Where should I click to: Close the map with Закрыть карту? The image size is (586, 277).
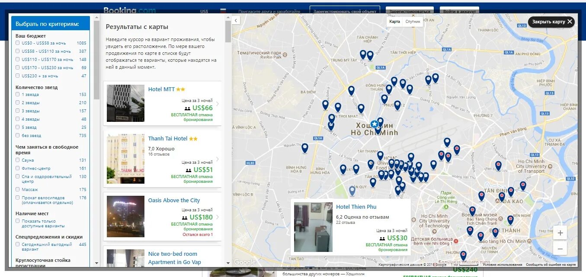tap(551, 22)
